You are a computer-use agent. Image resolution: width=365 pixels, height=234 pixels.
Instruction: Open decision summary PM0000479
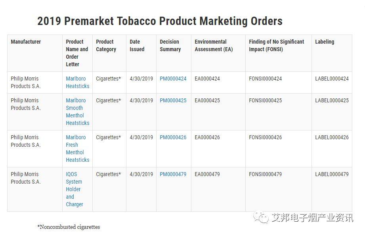click(173, 174)
